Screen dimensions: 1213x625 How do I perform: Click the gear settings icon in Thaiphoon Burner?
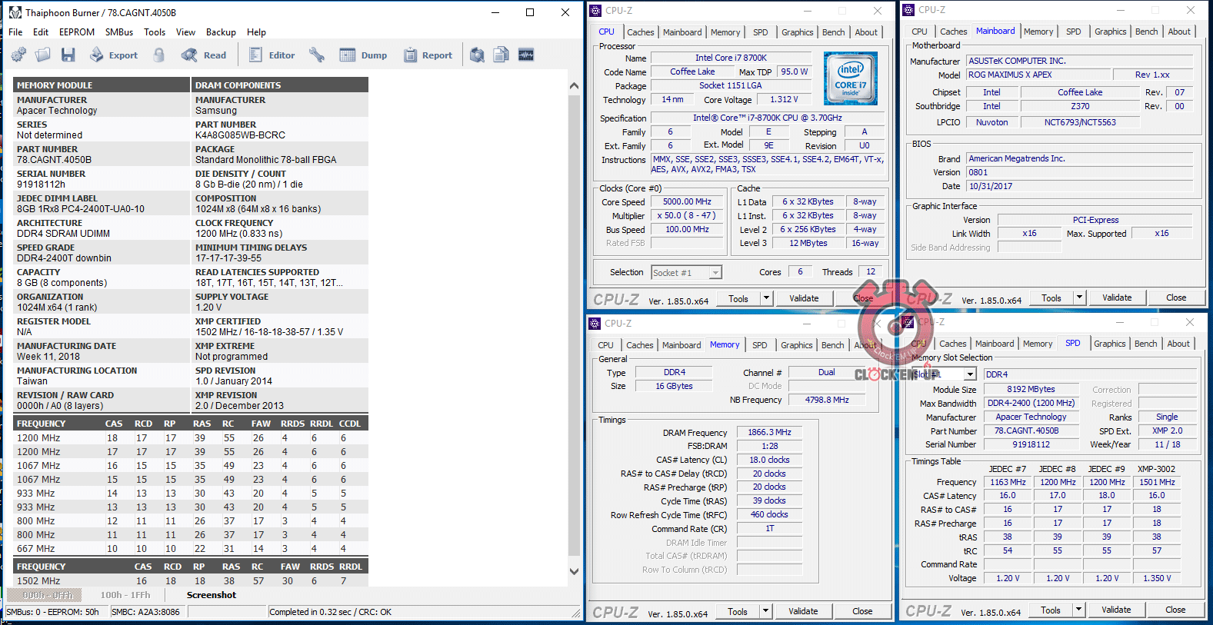(18, 55)
